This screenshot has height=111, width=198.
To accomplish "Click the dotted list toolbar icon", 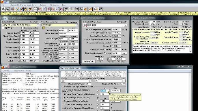I will tap(71, 9).
